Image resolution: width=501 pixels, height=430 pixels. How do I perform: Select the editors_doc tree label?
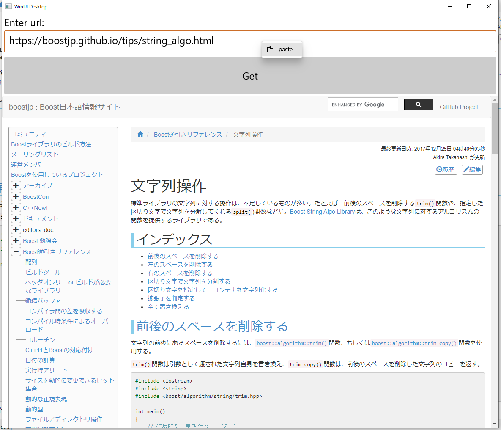[x=38, y=230]
